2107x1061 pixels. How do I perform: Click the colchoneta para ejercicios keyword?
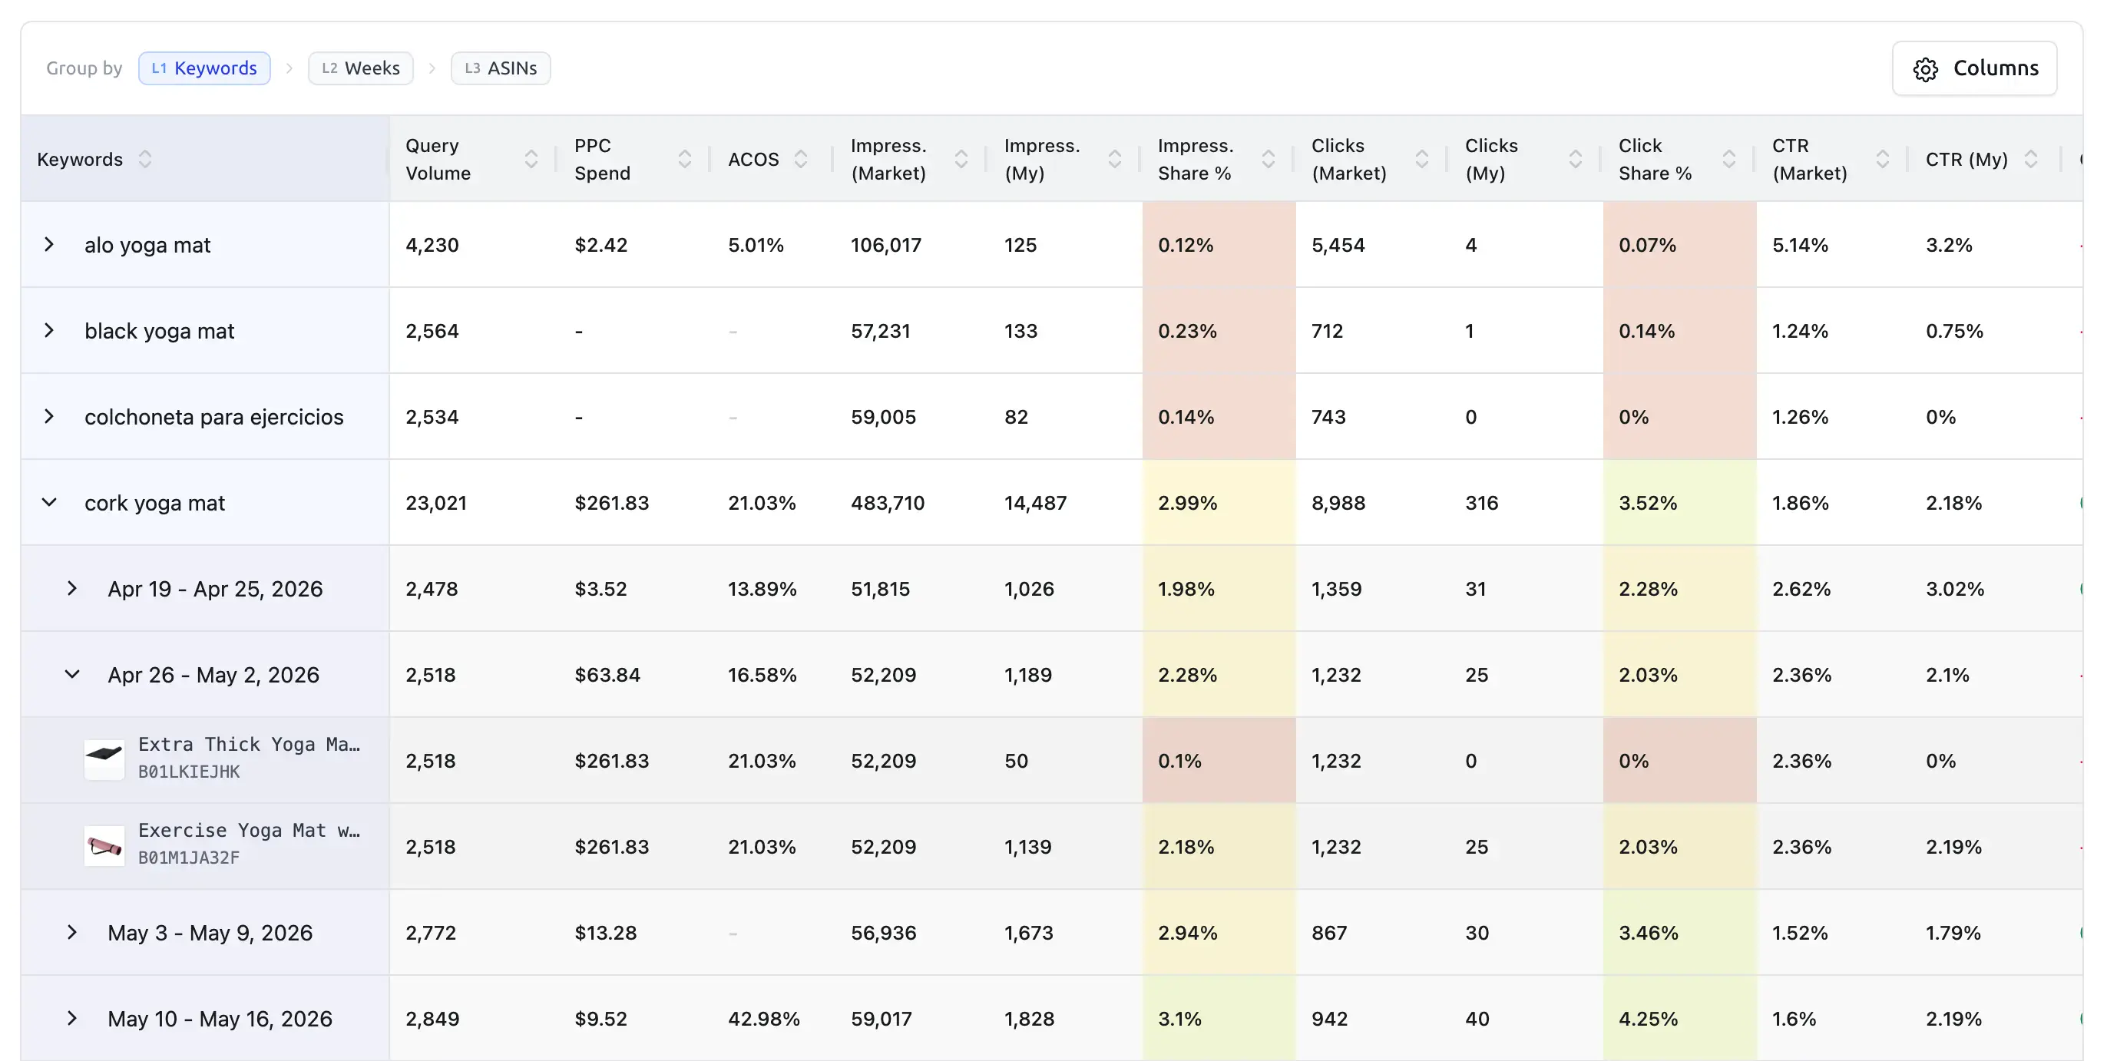pos(214,416)
